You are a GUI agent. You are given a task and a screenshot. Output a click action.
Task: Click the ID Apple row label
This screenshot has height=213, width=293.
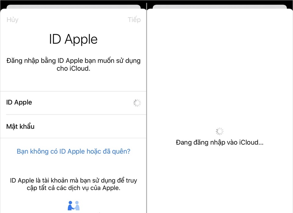pyautogui.click(x=19, y=103)
